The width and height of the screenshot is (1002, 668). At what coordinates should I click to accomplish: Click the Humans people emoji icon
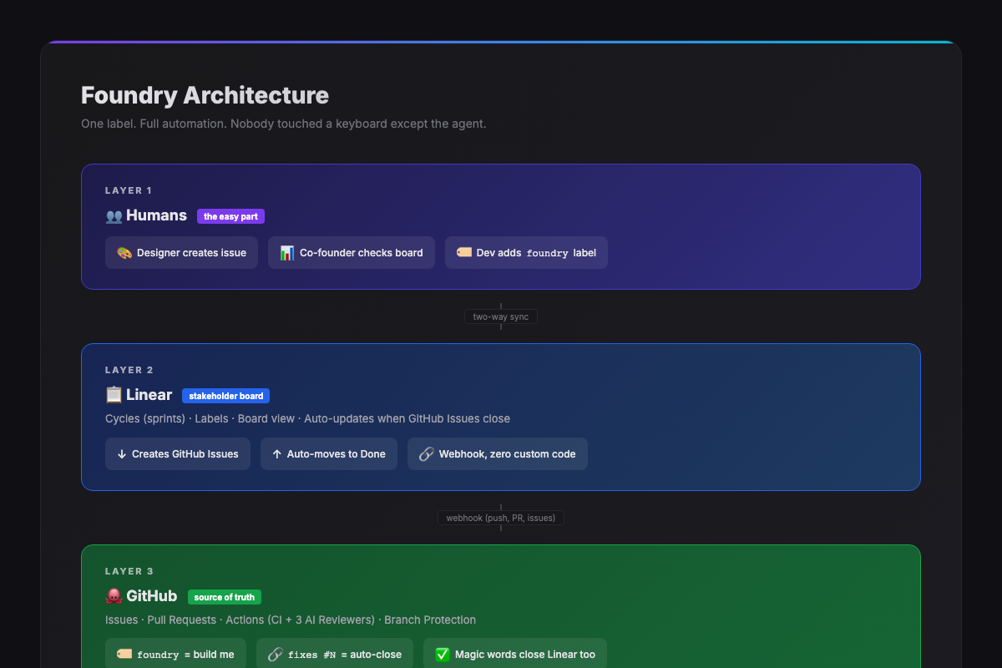click(x=114, y=216)
